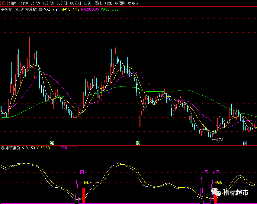The height and width of the screenshot is (204, 257).
Task: Expand the 更多 periods menu
Action: pyautogui.click(x=133, y=3)
